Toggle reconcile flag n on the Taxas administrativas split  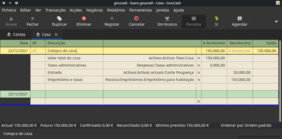199,65
